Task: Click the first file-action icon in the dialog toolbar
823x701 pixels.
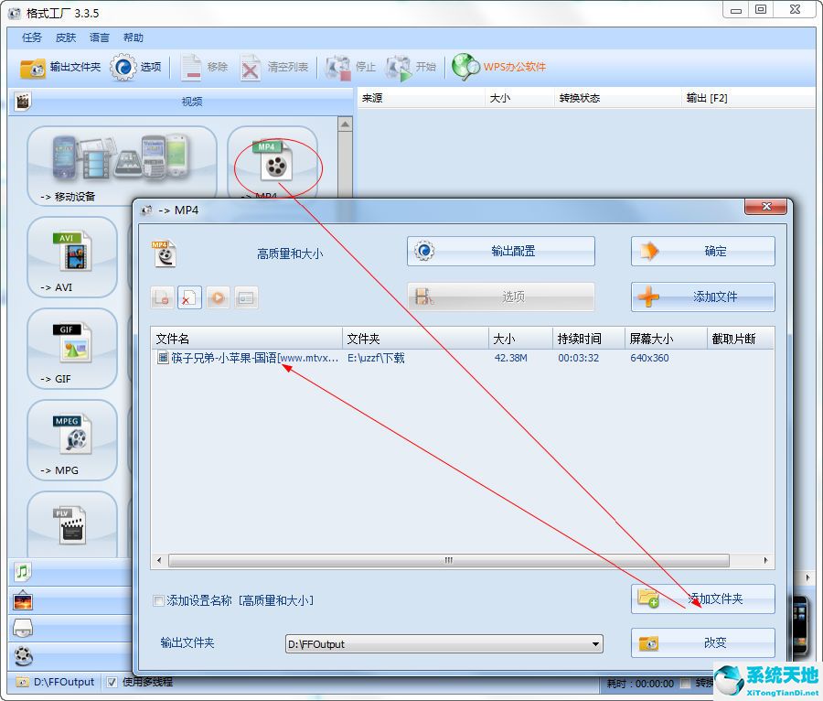Action: pos(162,297)
